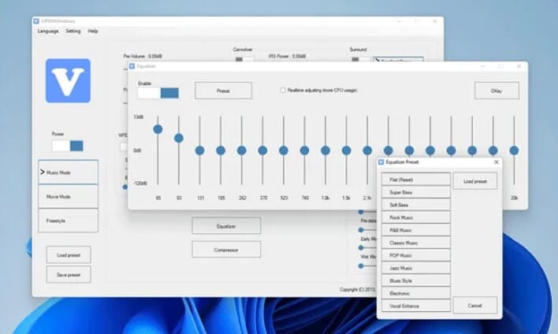Image resolution: width=558 pixels, height=334 pixels.
Task: Click the Equalizer window title bar icon
Action: click(x=132, y=66)
